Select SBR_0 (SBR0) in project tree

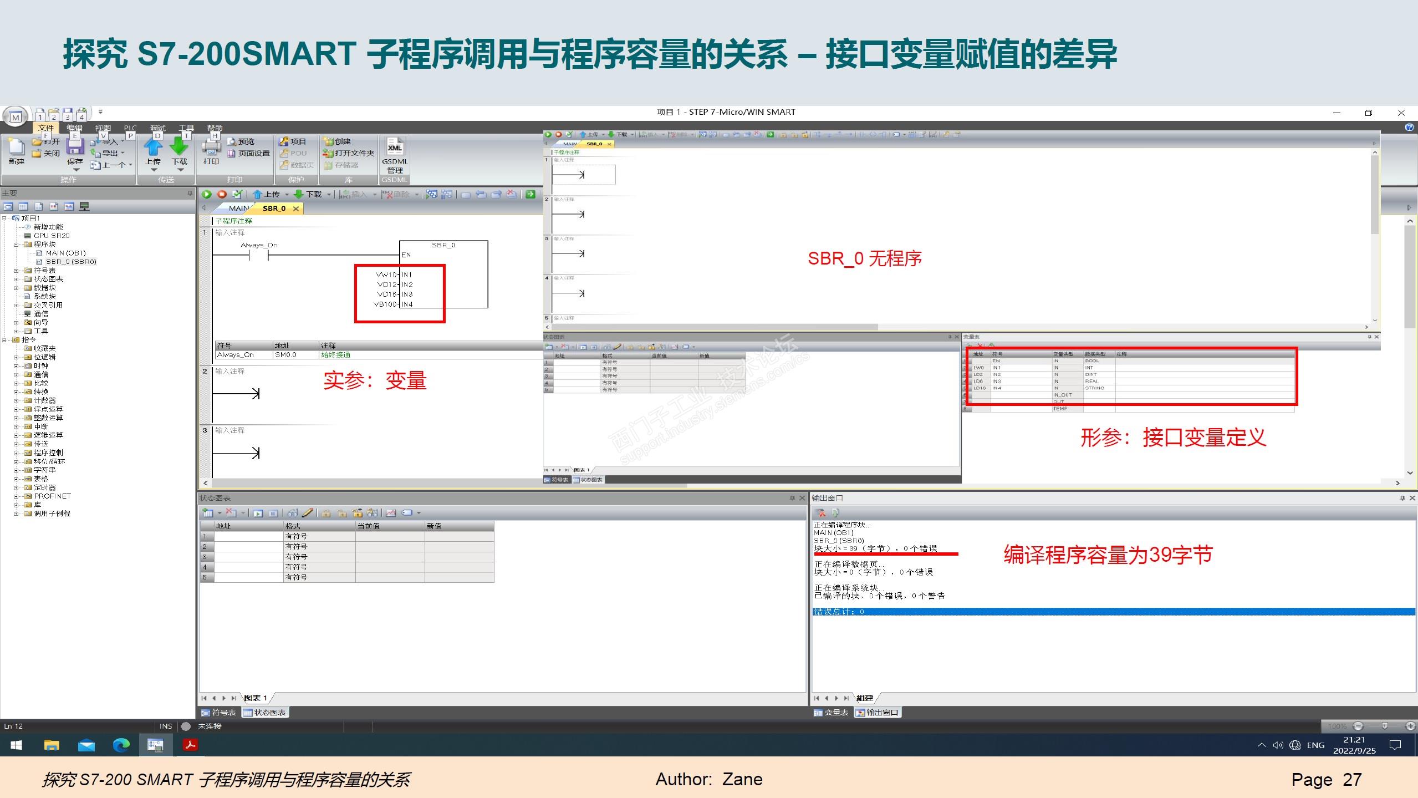pyautogui.click(x=70, y=262)
